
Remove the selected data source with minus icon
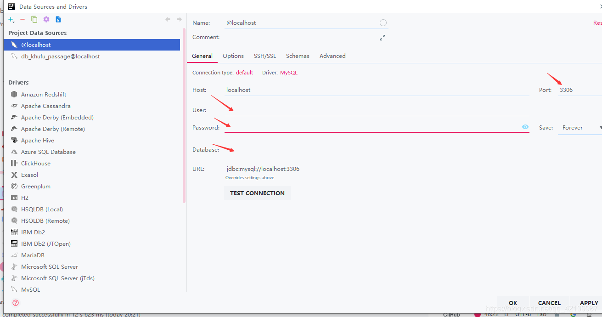coord(23,19)
